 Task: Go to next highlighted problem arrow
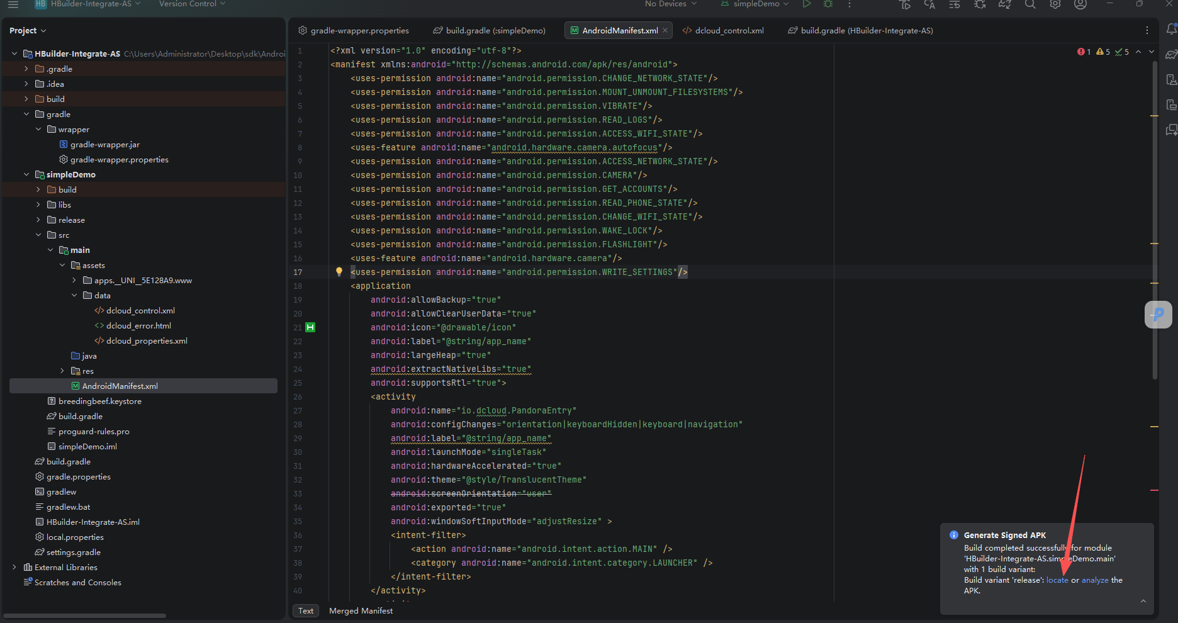tap(1152, 52)
